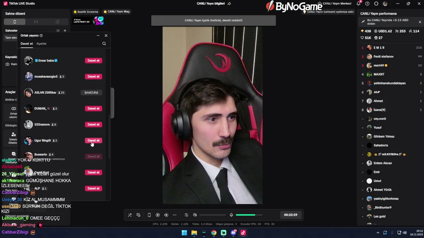
Task: Open the Ortak yayıncı help question mark
Action: coord(41,35)
